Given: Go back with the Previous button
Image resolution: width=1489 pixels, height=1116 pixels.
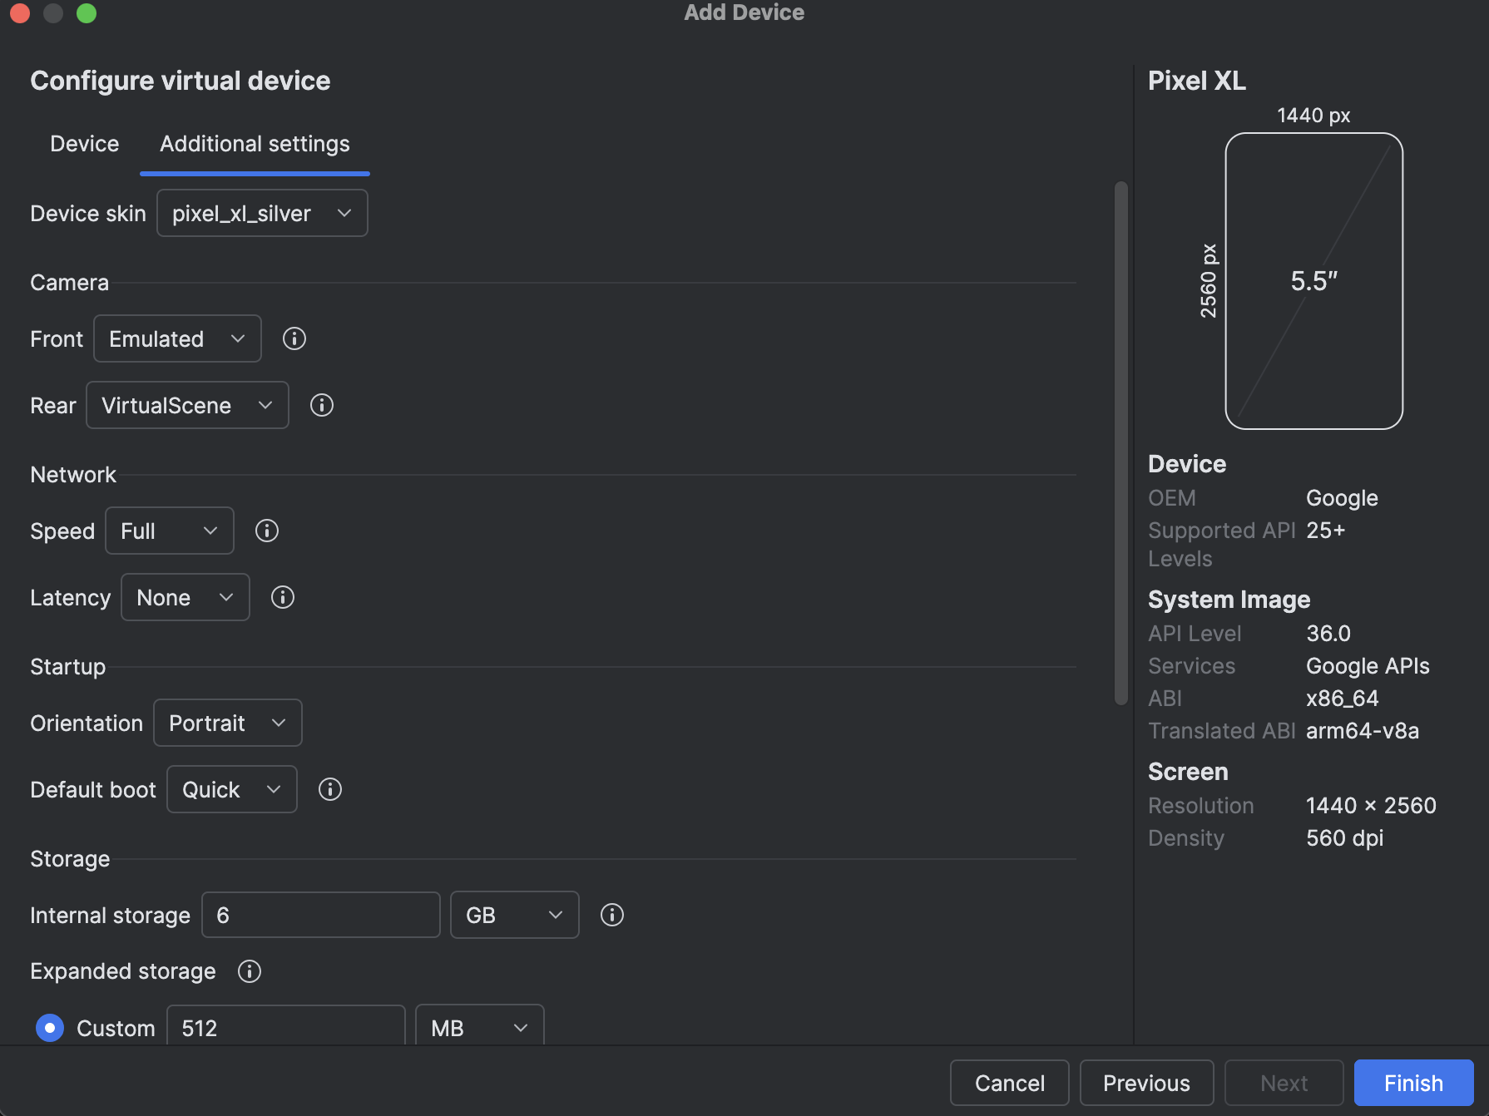Looking at the screenshot, I should click(x=1147, y=1083).
